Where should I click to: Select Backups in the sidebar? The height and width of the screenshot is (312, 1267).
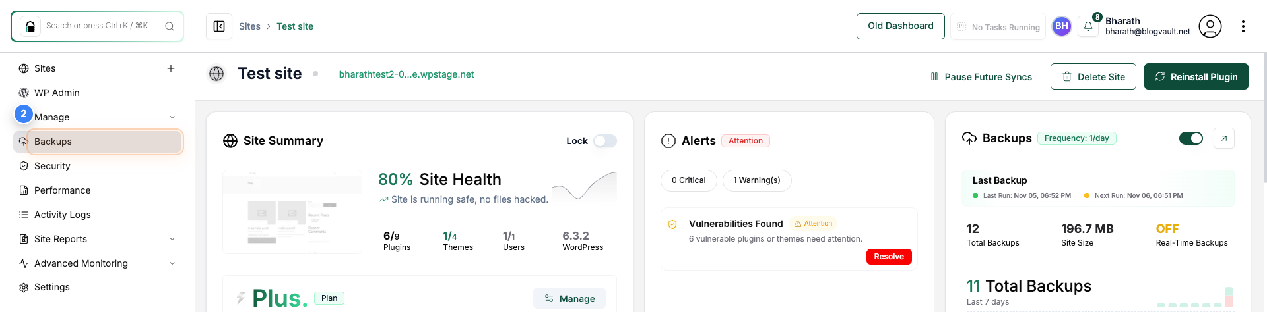click(x=98, y=142)
